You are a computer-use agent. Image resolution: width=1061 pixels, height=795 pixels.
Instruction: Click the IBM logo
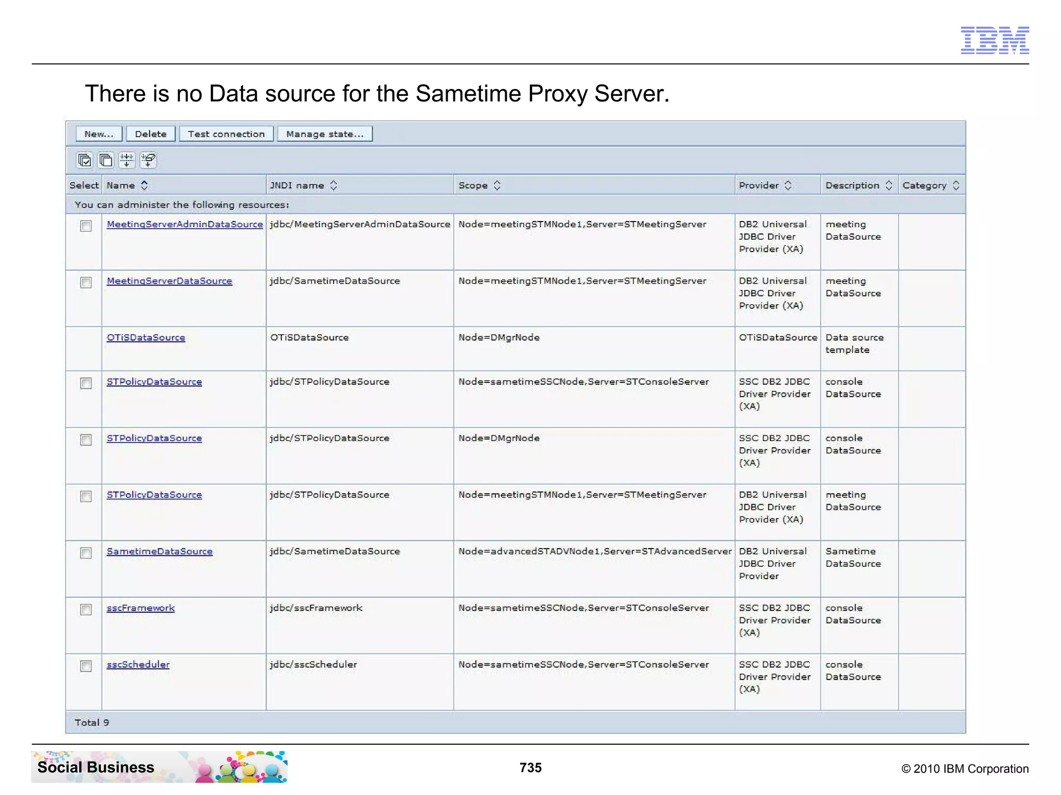coord(995,40)
